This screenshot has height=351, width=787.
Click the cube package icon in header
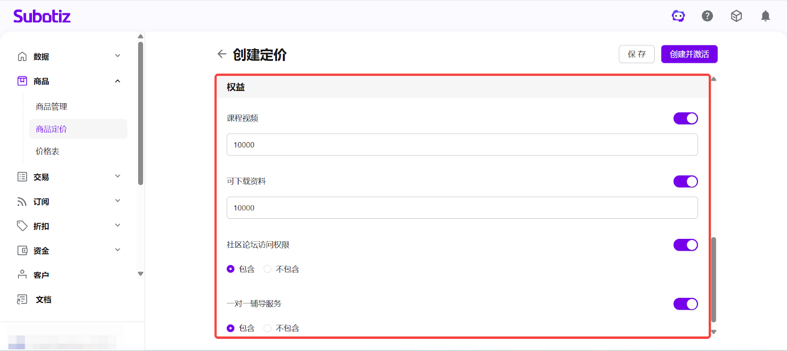click(x=736, y=16)
